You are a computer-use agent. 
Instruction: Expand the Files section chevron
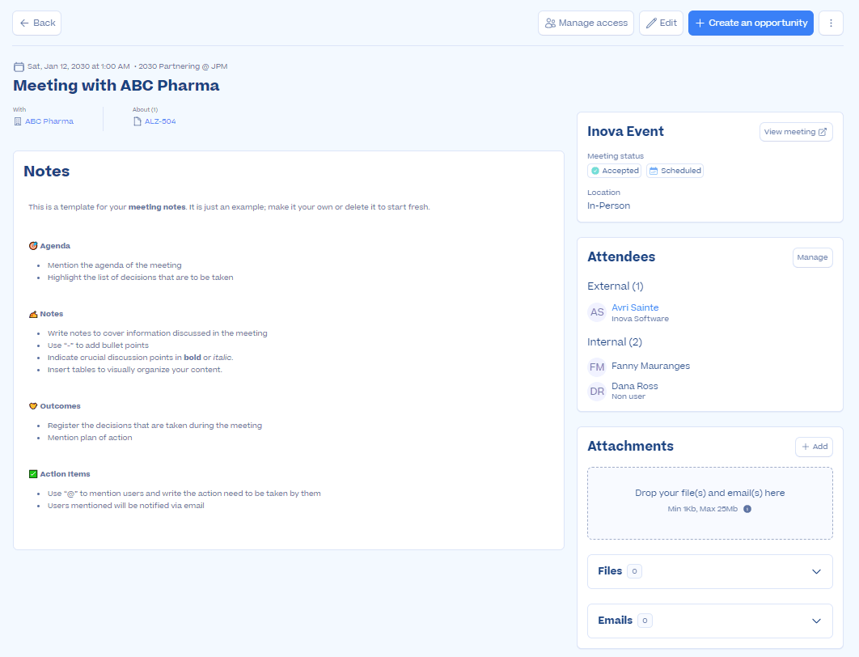[816, 571]
